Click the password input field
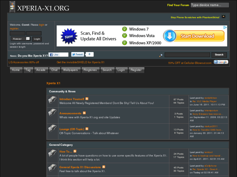 (x=34, y=33)
